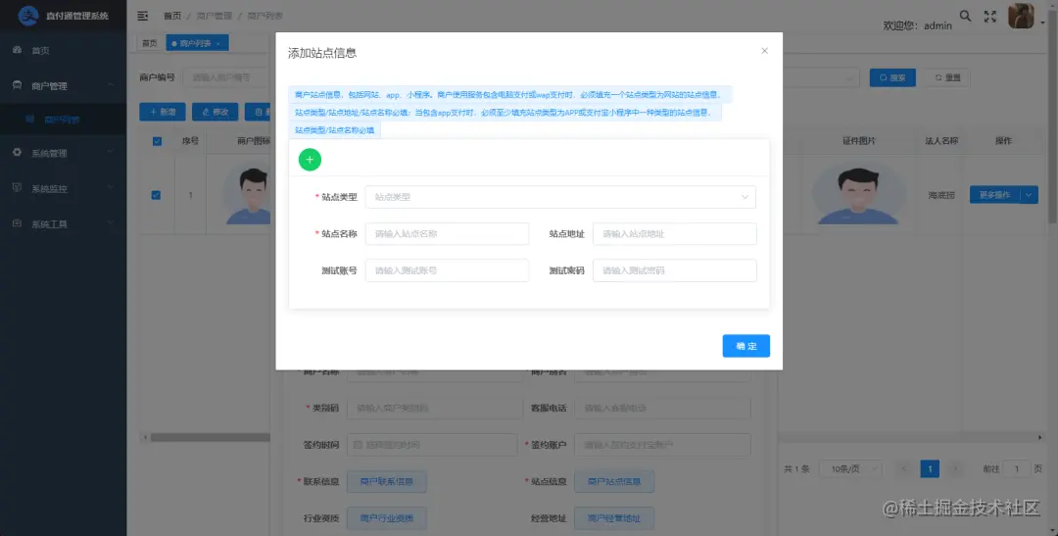This screenshot has width=1058, height=536.
Task: Focus the 站点地址 input field
Action: point(675,233)
